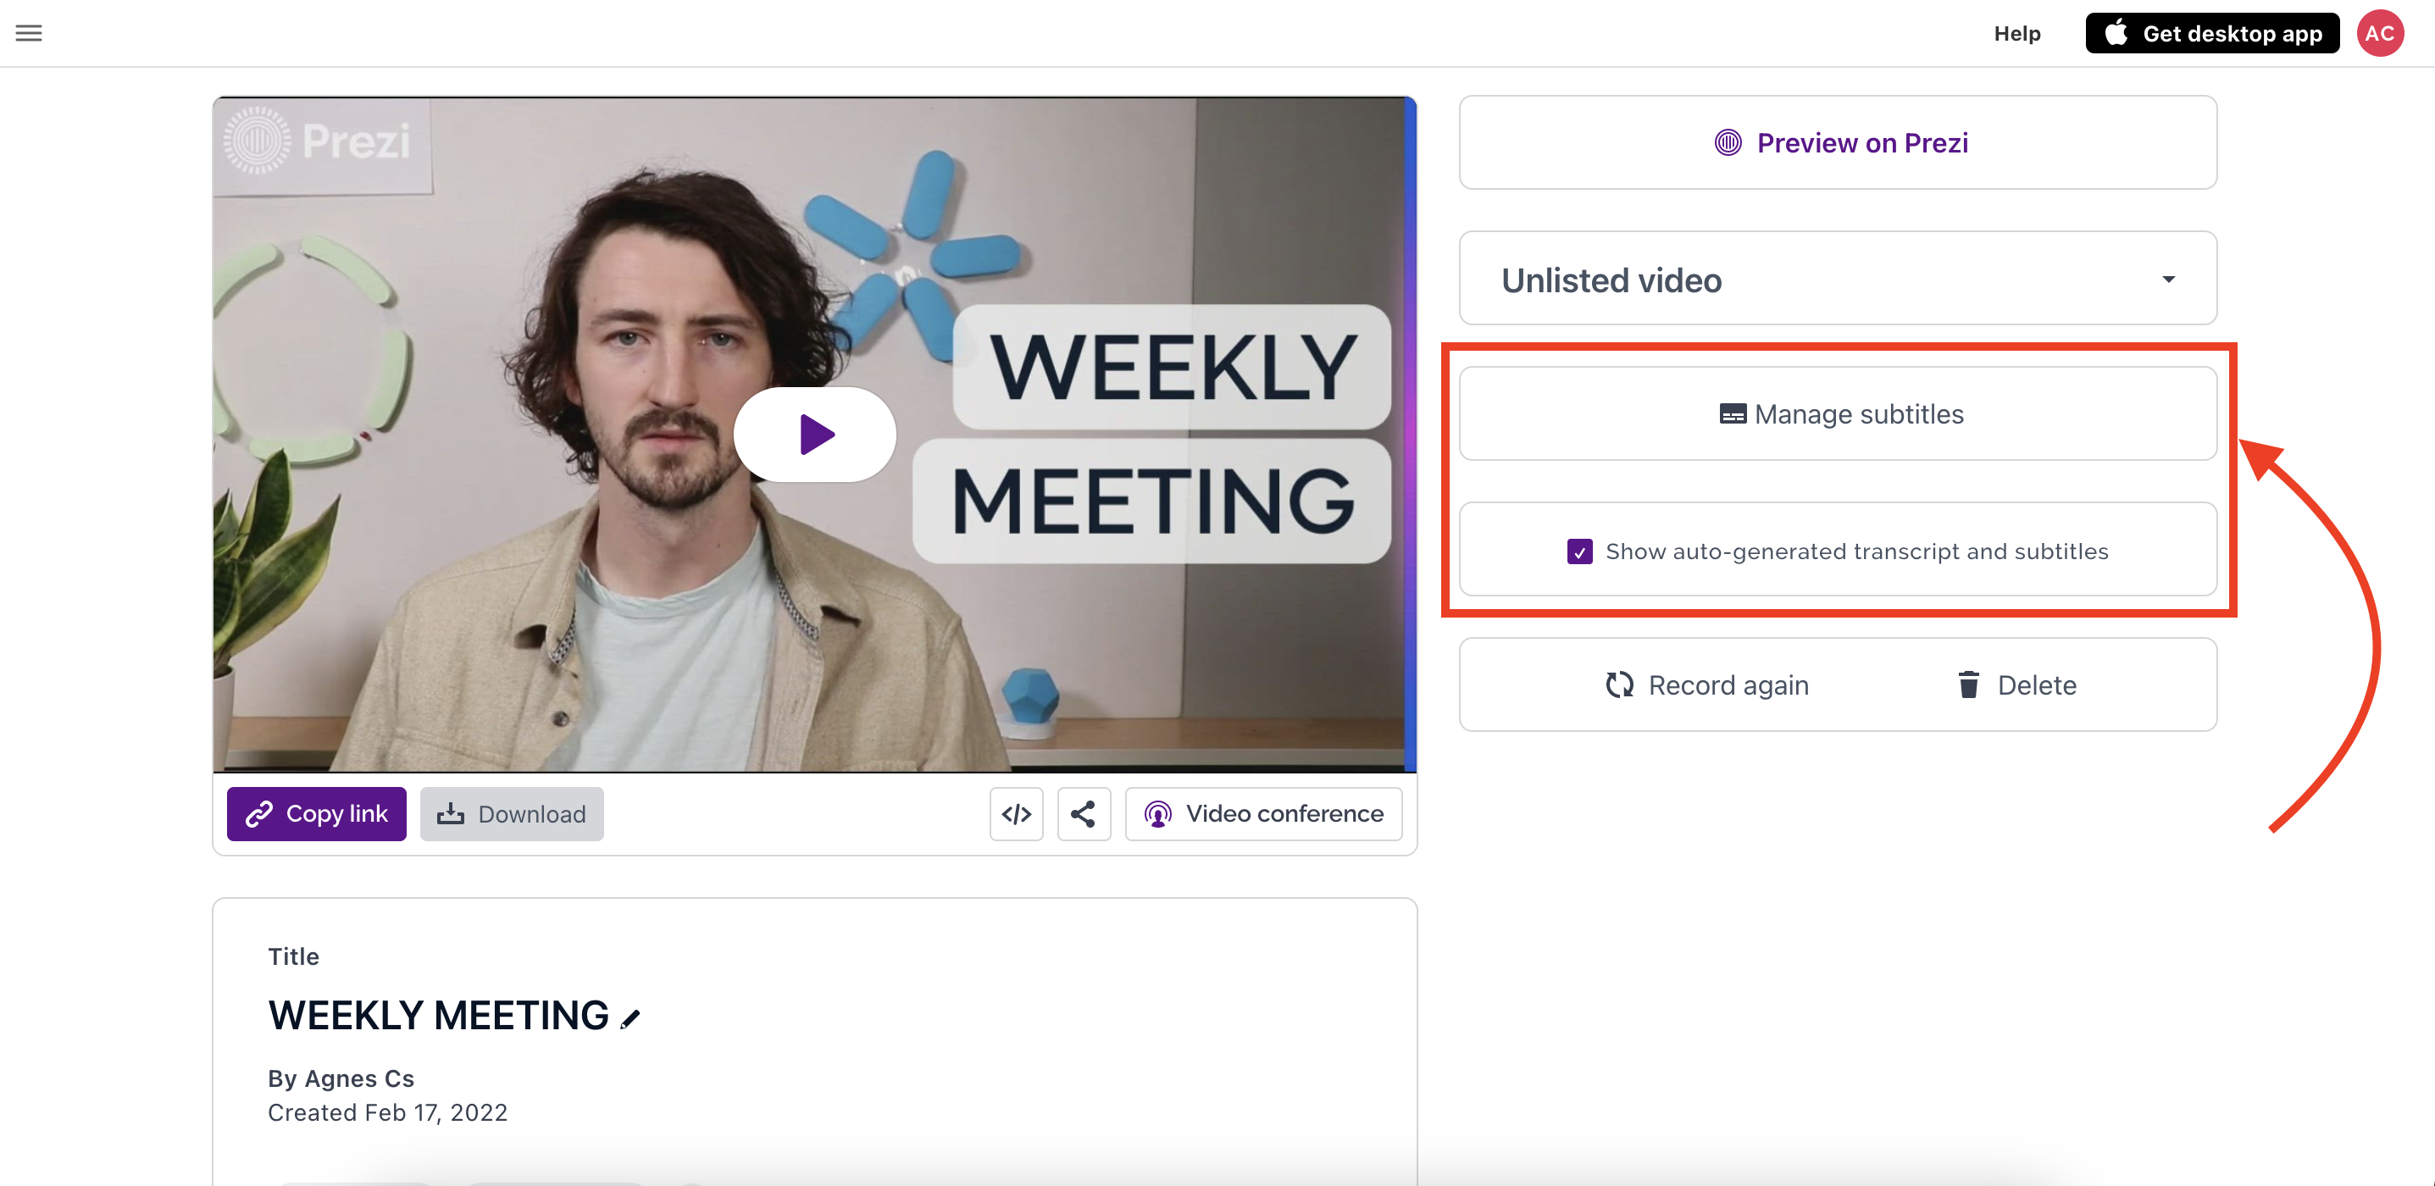Click Get desktop app button
The image size is (2435, 1186).
point(2212,33)
